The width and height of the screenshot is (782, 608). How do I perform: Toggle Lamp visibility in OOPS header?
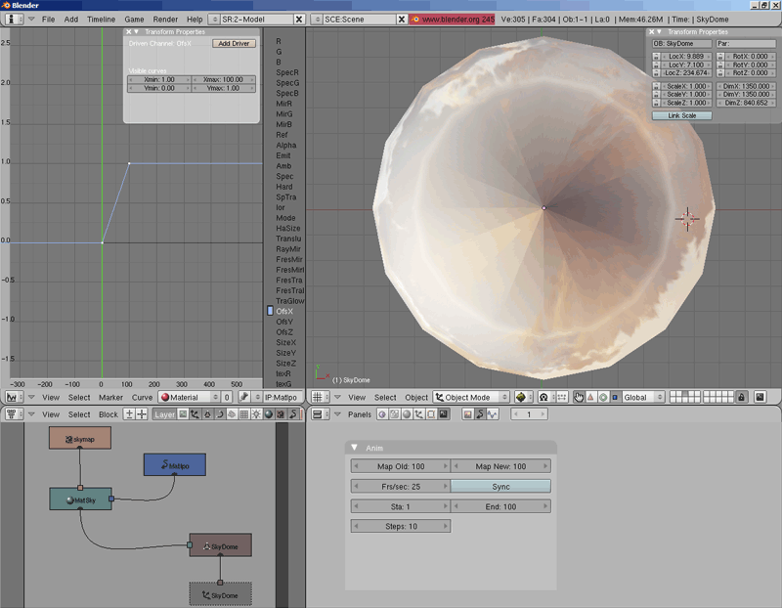(x=256, y=414)
